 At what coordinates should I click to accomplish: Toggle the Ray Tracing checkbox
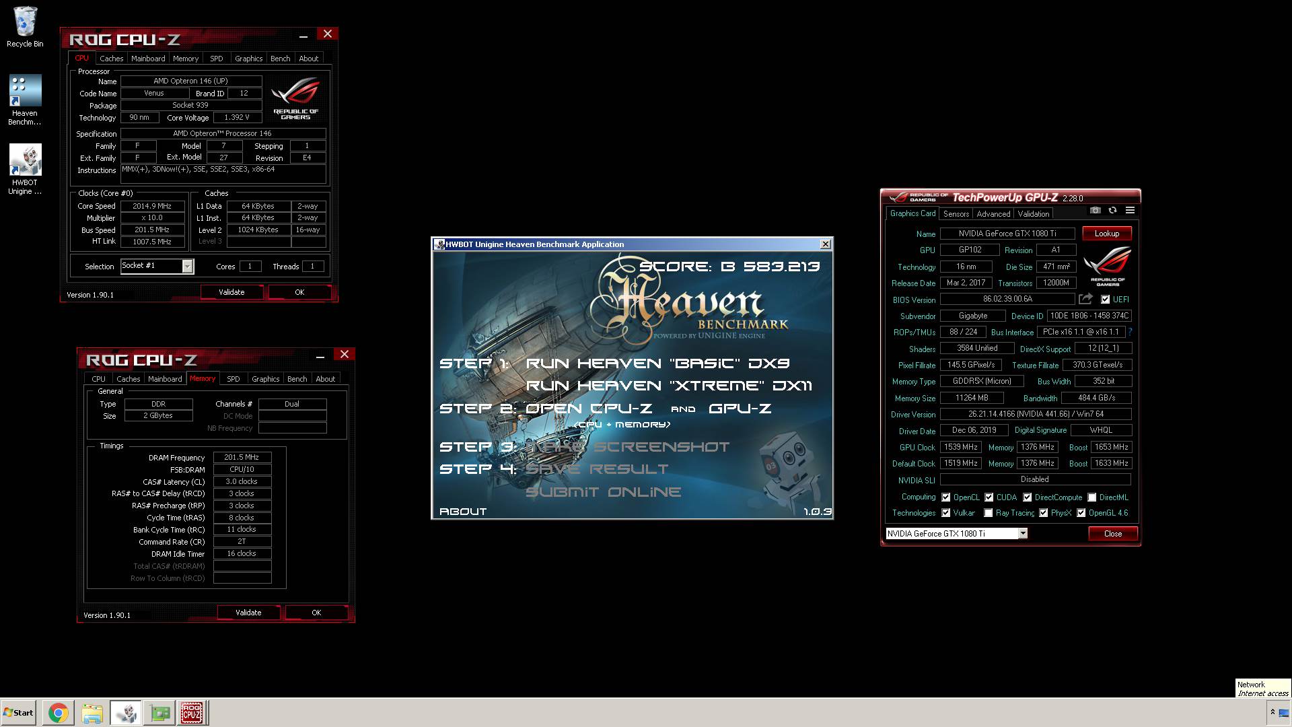point(989,513)
